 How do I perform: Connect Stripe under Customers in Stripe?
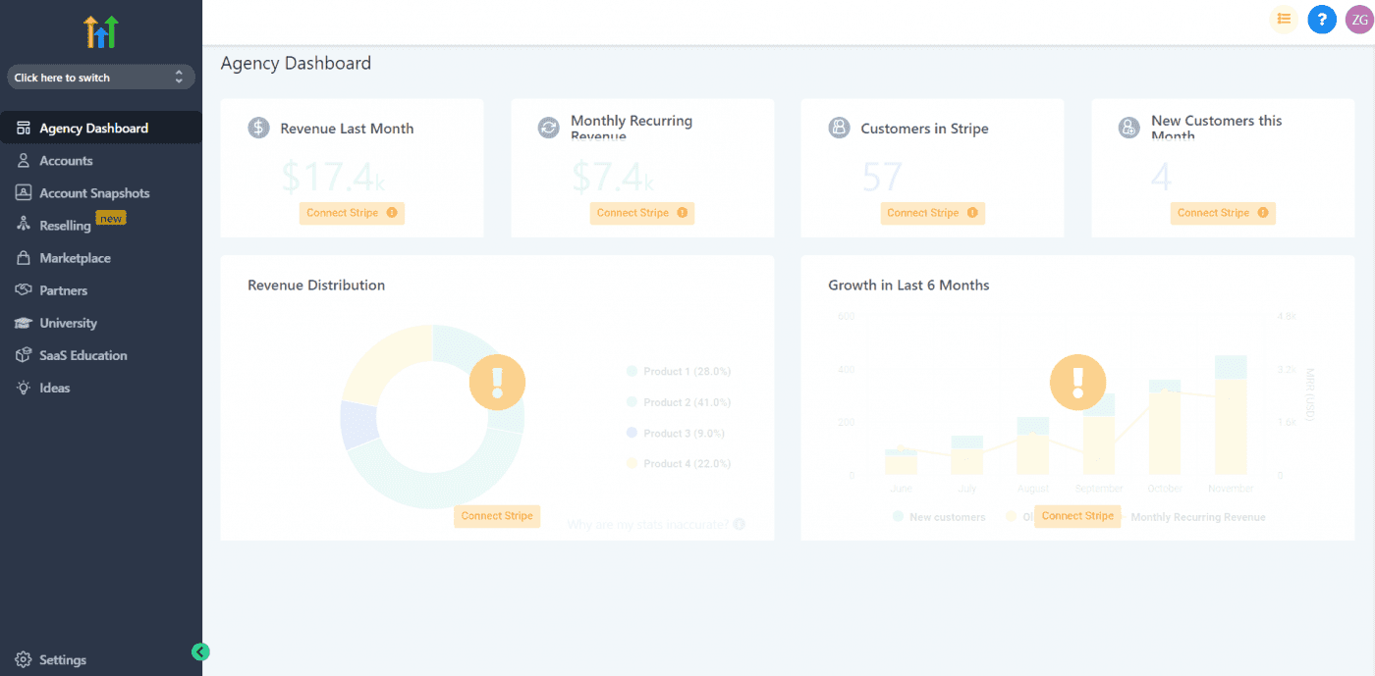[932, 213]
